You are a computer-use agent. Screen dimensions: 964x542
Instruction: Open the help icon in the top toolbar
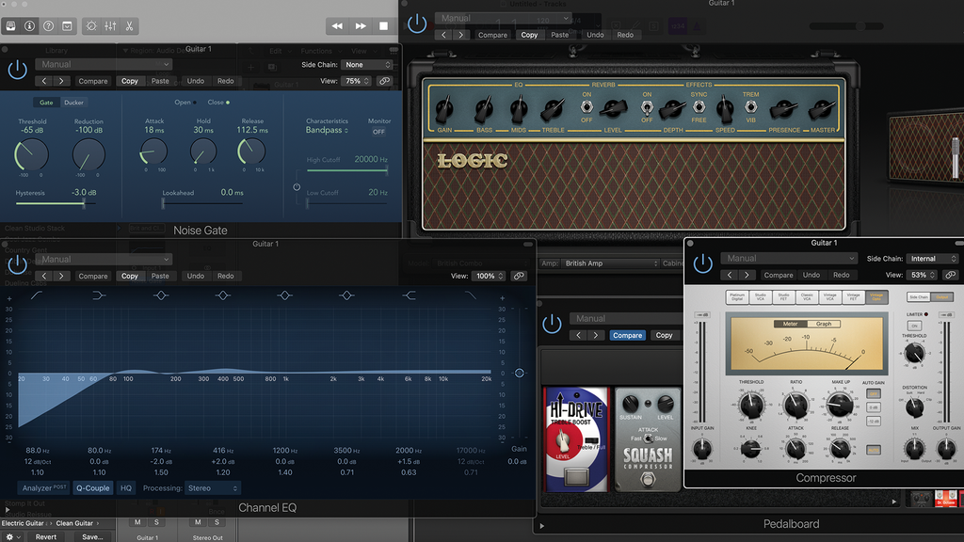pyautogui.click(x=48, y=25)
